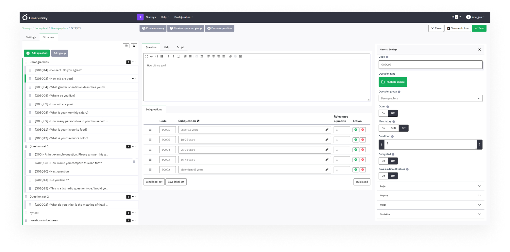Click the Preview question group button
This screenshot has height=252, width=510.
click(x=186, y=28)
